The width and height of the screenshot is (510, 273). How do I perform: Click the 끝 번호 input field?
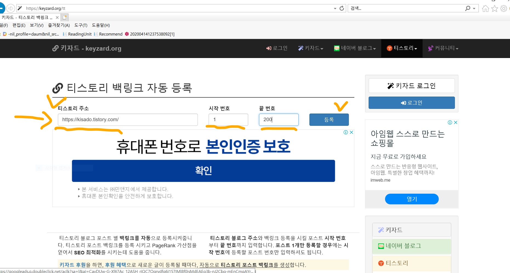(279, 120)
